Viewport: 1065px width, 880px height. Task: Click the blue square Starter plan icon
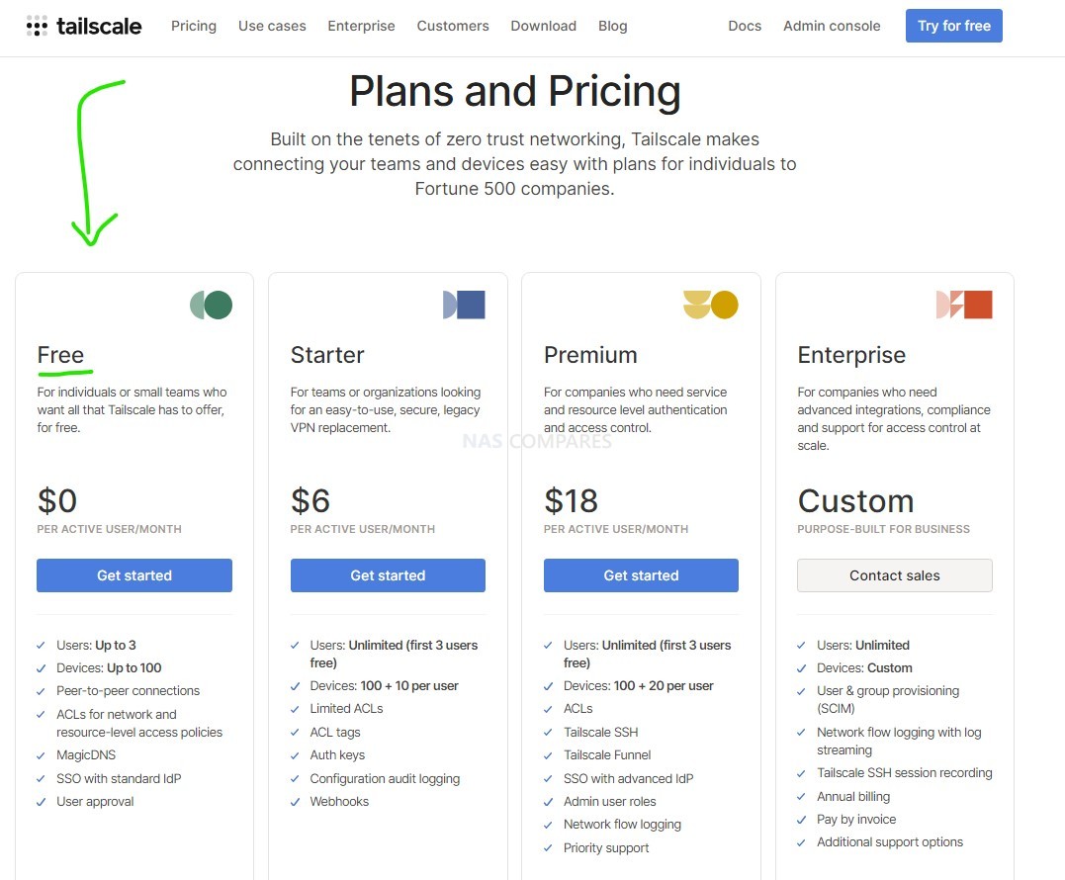464,305
